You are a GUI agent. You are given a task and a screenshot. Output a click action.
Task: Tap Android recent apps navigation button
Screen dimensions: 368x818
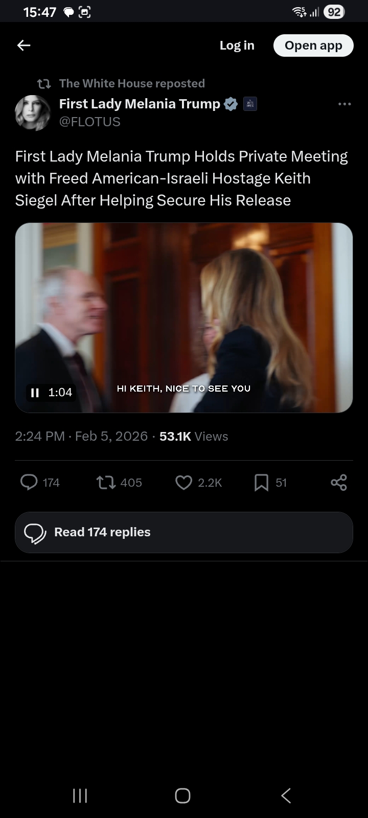point(80,796)
